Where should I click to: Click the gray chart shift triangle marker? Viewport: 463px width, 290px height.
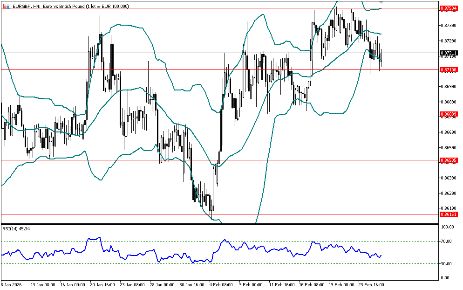(x=381, y=2)
